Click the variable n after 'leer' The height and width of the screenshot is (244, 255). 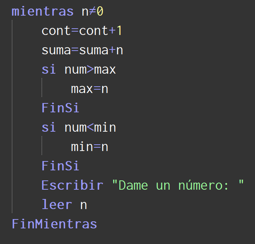84,205
